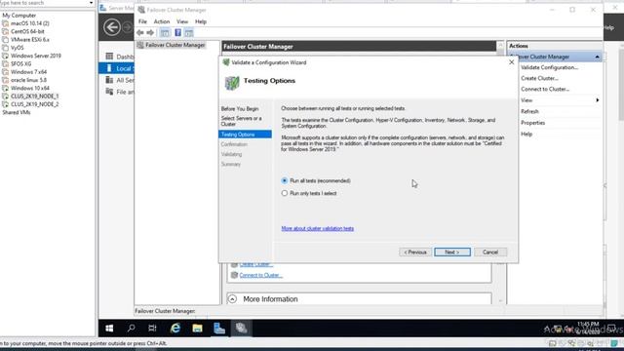Click Validate Configuration... in Actions pane
The width and height of the screenshot is (624, 351).
pos(549,67)
